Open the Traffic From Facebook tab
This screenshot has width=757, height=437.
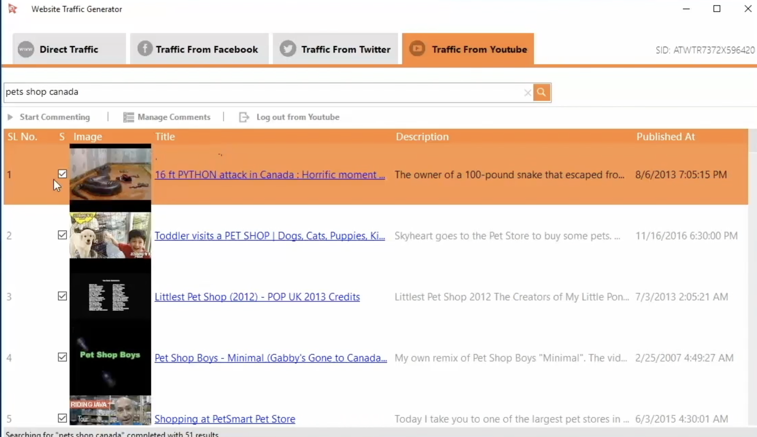coord(199,49)
